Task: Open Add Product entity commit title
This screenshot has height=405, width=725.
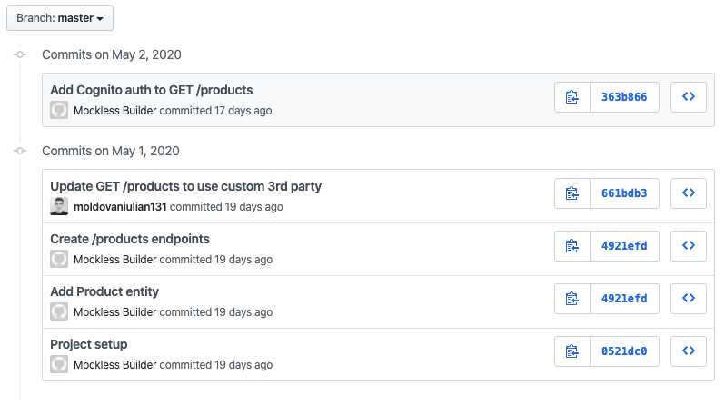Action: point(104,291)
